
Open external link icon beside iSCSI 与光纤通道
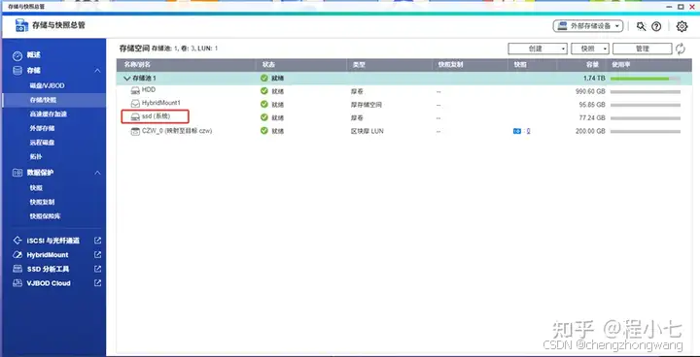[97, 241]
